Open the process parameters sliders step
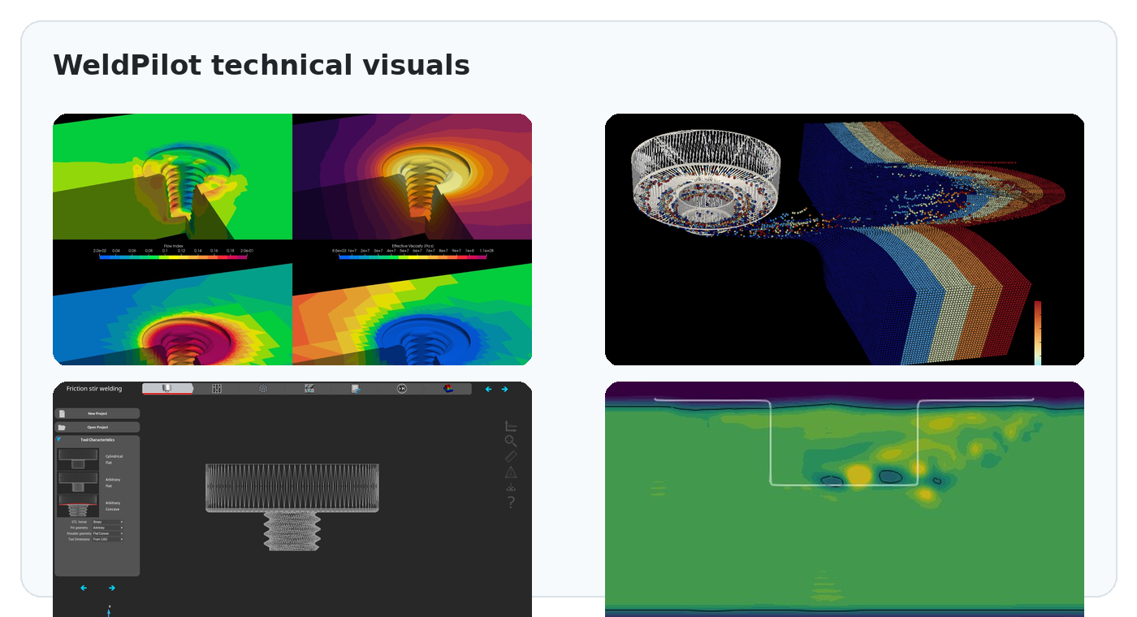This screenshot has width=1137, height=617. pos(217,389)
